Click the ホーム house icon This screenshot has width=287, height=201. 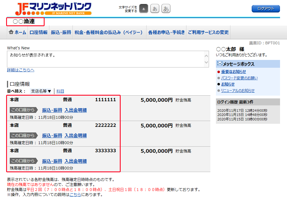11,32
